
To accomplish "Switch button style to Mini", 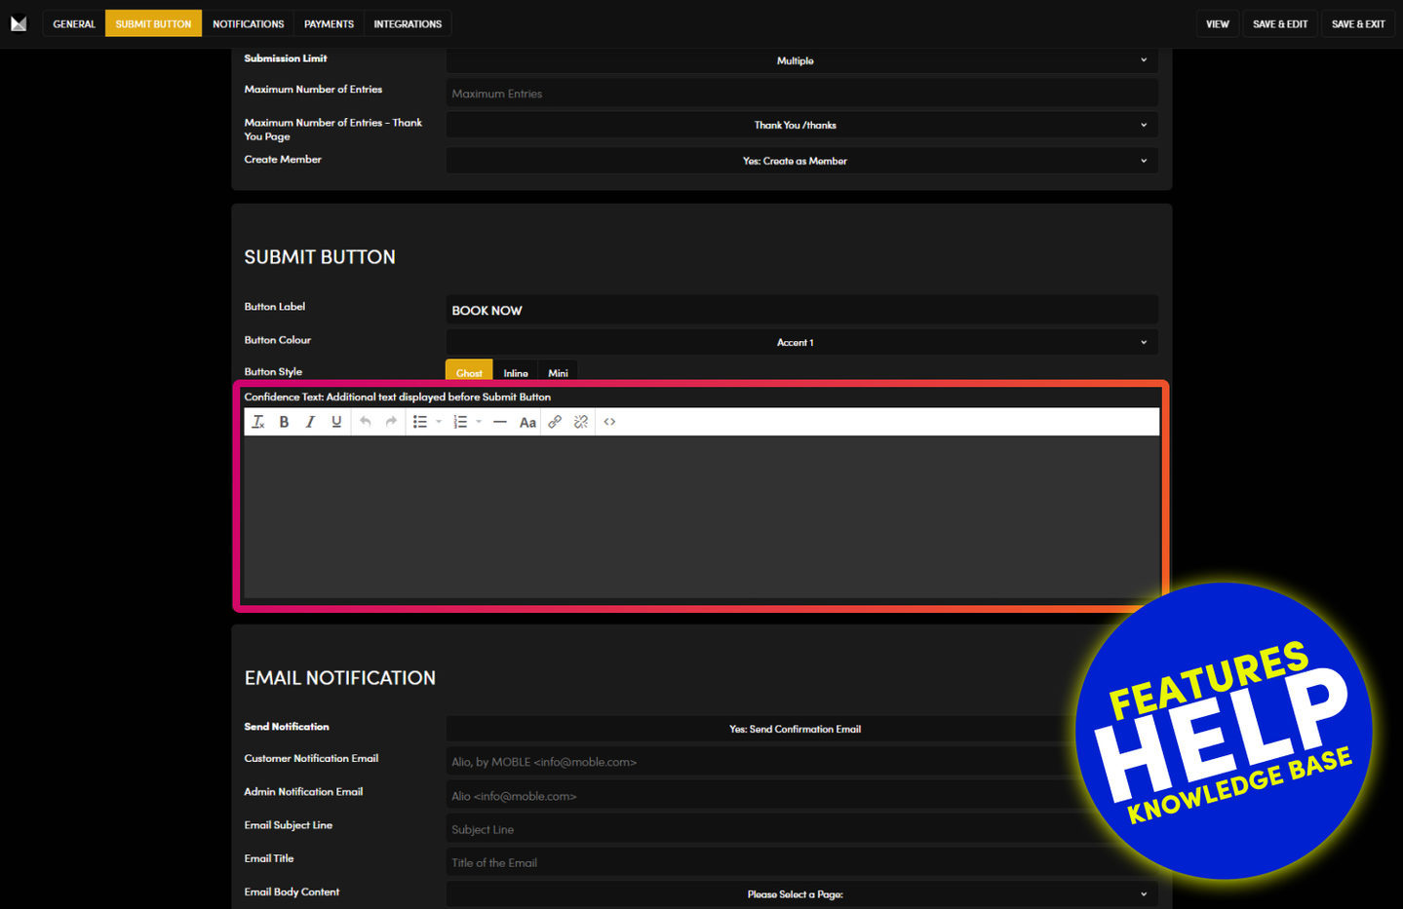I will [x=558, y=372].
